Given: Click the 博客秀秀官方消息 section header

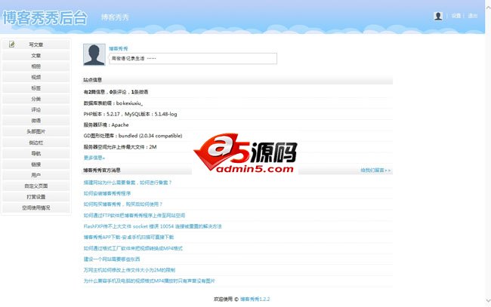Looking at the screenshot, I should 102,170.
